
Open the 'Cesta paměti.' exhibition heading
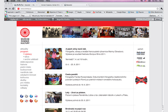point(72,74)
